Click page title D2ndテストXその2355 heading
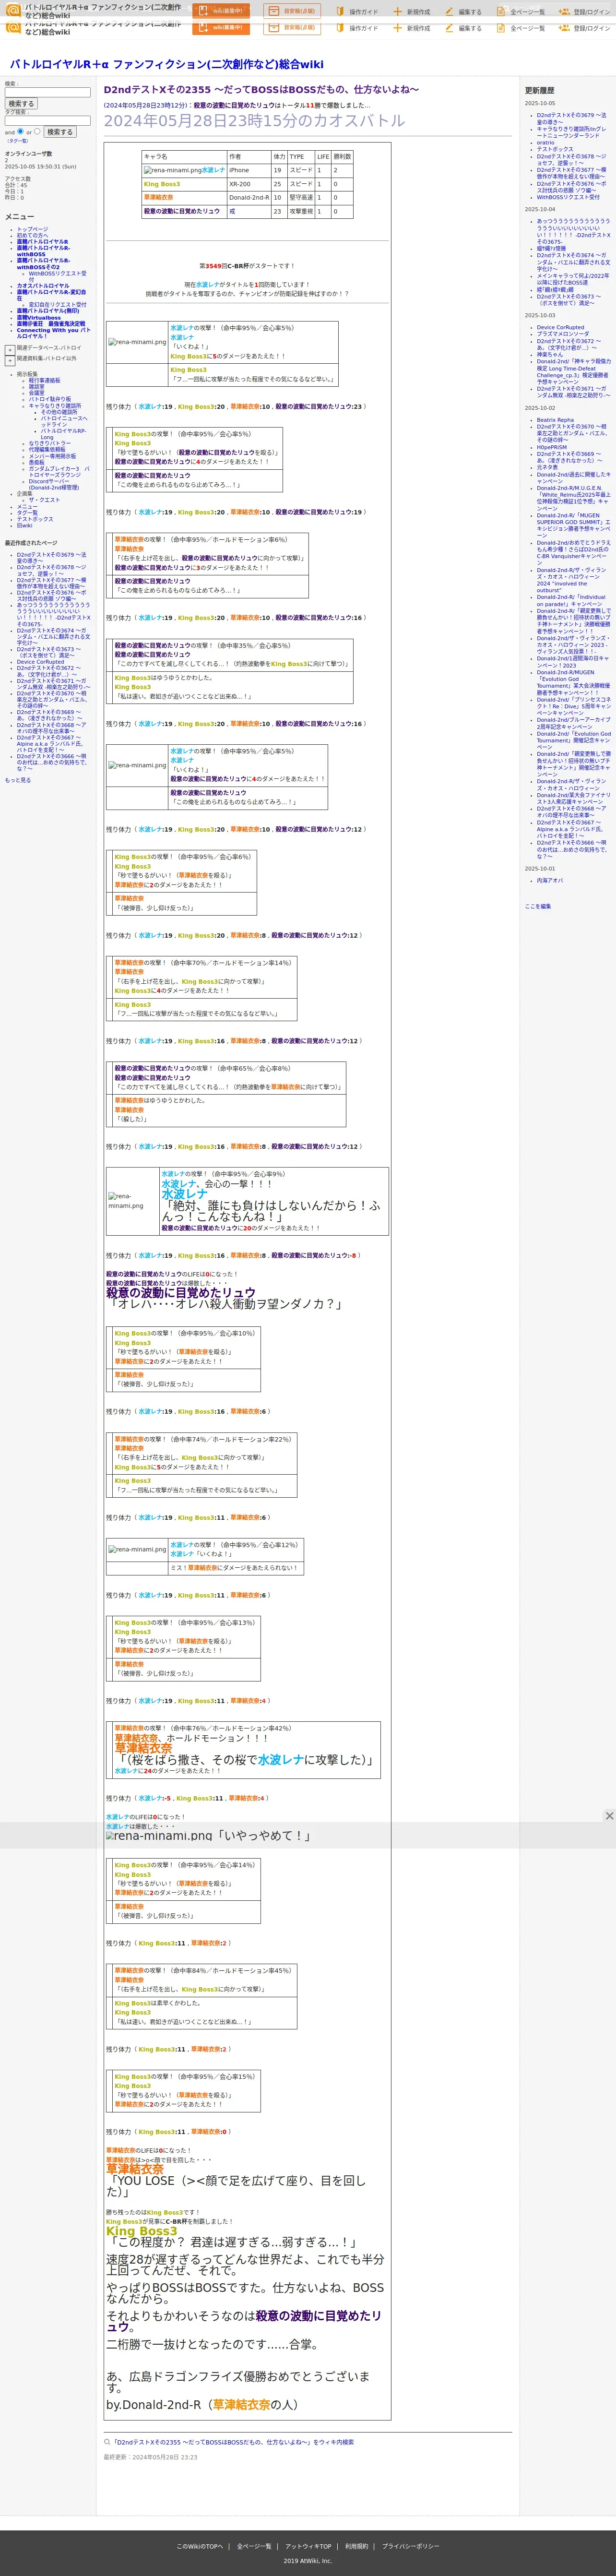 (x=262, y=90)
